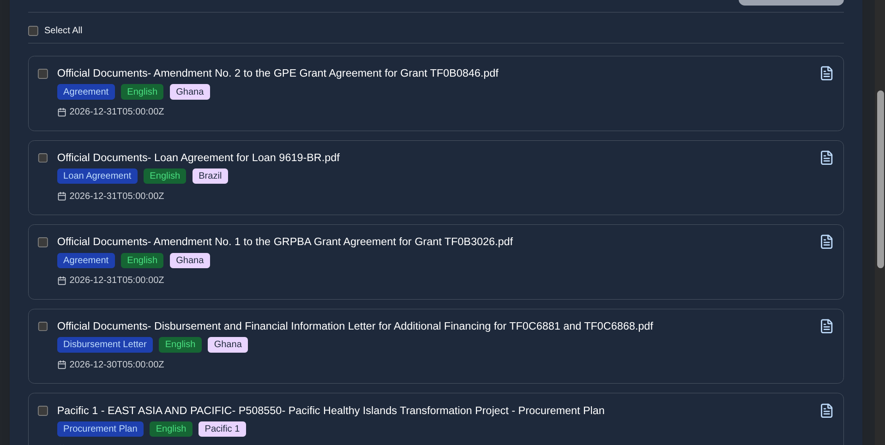Click English tag on Procurement Plan card

point(171,429)
